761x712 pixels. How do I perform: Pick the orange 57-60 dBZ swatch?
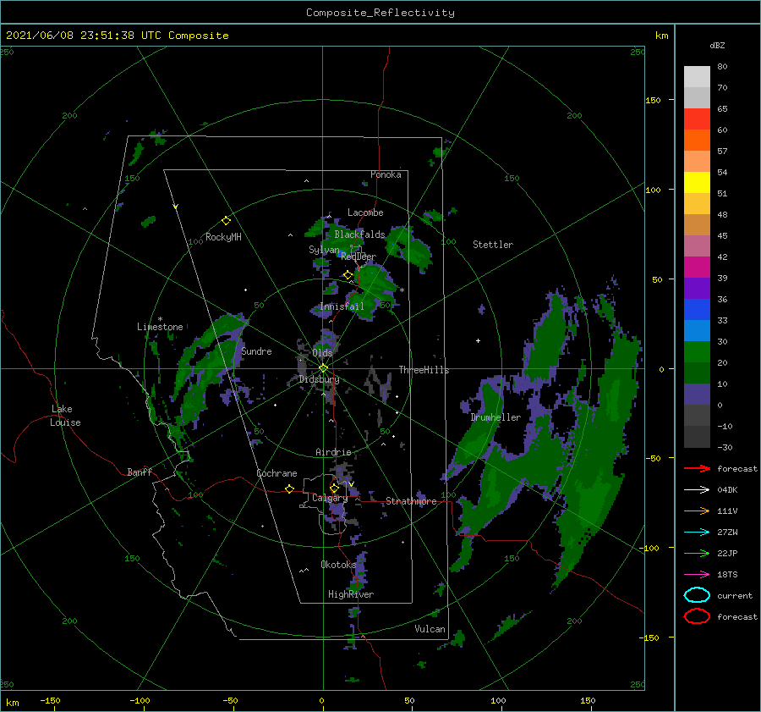pyautogui.click(x=697, y=141)
